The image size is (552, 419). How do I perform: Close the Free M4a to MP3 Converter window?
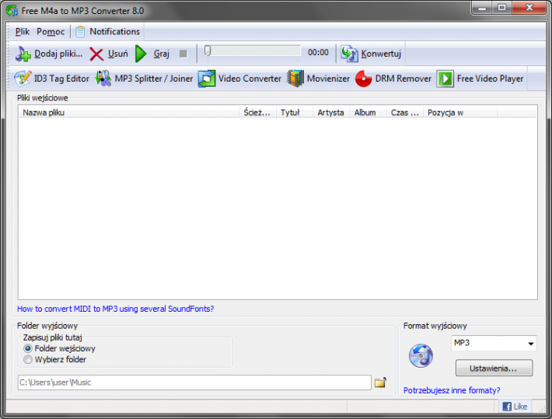pos(529,8)
